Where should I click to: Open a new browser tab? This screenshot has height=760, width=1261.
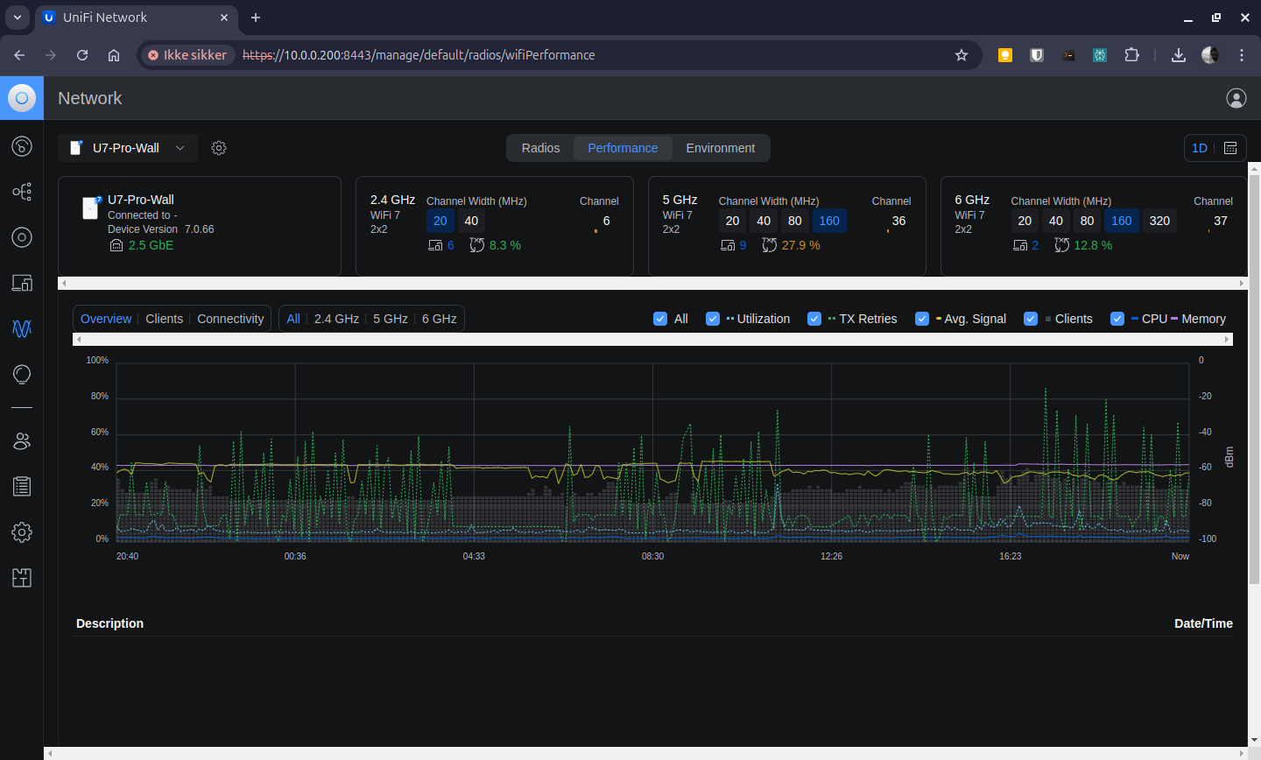[256, 18]
